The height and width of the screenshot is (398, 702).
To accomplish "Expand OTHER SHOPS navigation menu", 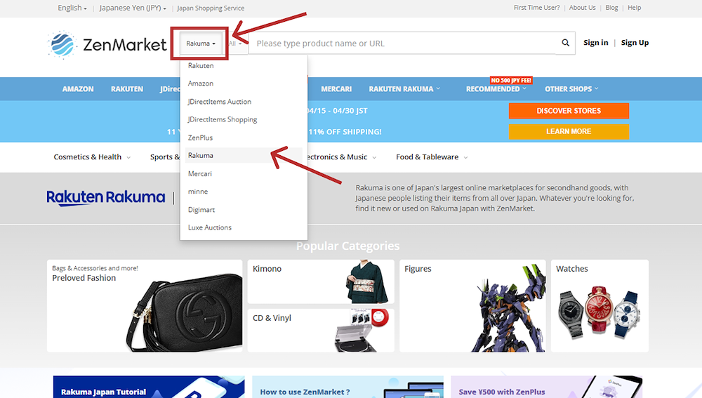I will [x=571, y=89].
